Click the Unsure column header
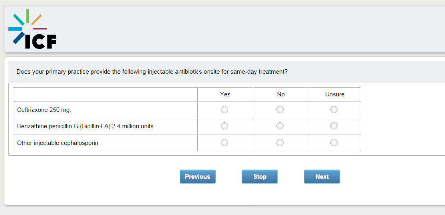The image size is (445, 215). point(335,94)
